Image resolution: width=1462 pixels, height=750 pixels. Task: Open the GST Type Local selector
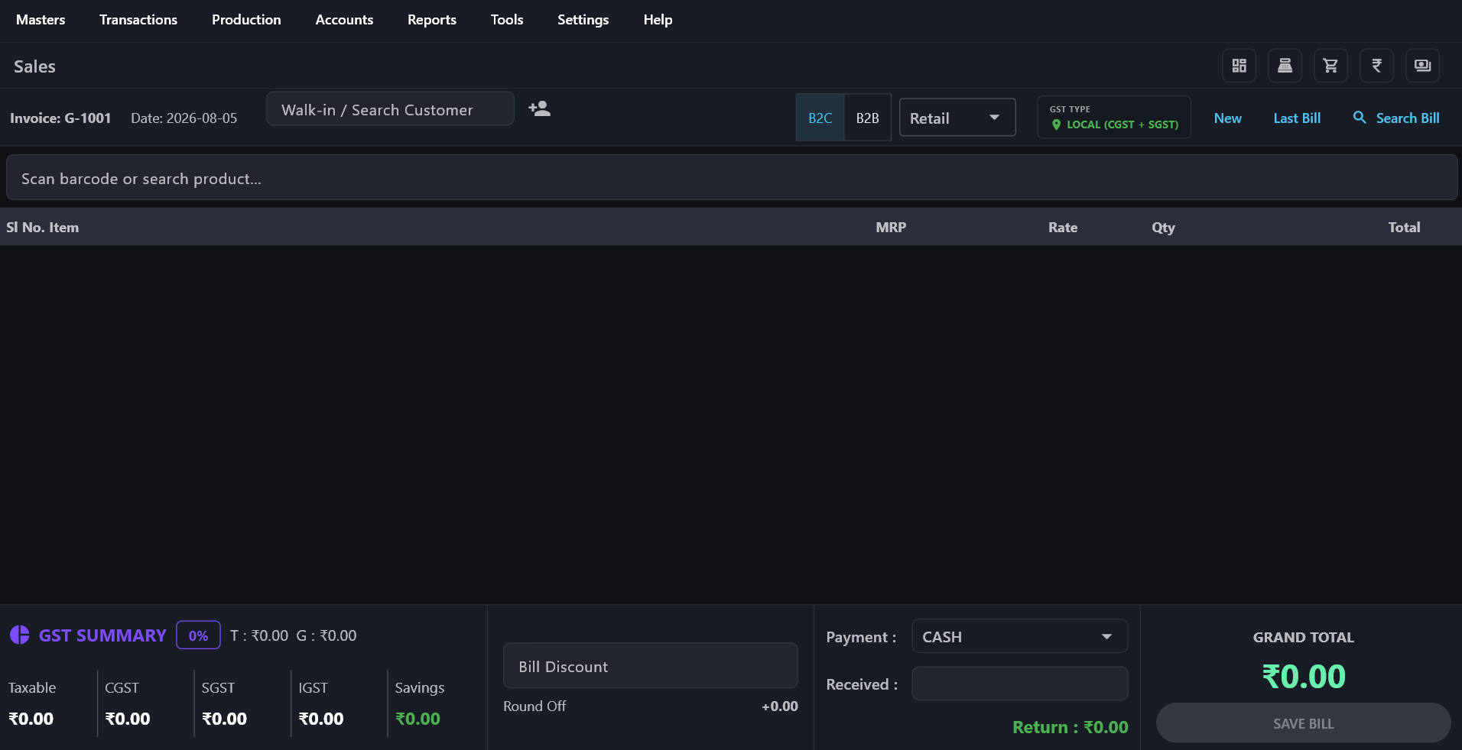coord(1113,117)
